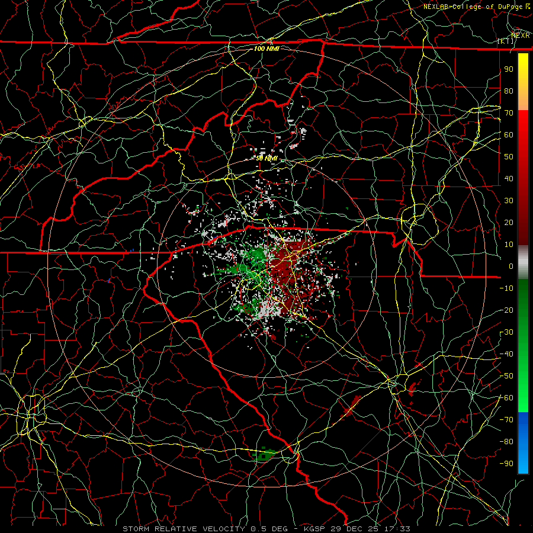Image resolution: width=533 pixels, height=533 pixels.
Task: Click the Storm Relative Velocity title text
Action: click(x=184, y=529)
